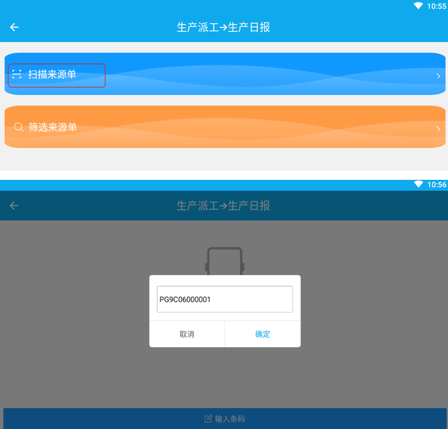
Task: Tap the 输入条码 bar at the bottom
Action: coord(225,419)
